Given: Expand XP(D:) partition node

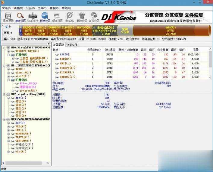Looking at the screenshot, I should click(x=8, y=69).
